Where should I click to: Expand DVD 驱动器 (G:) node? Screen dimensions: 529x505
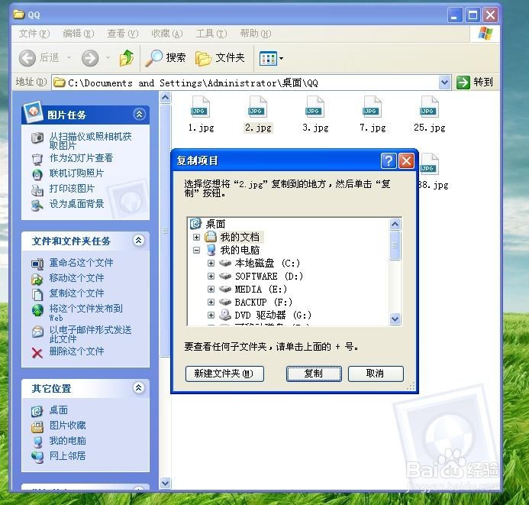211,315
